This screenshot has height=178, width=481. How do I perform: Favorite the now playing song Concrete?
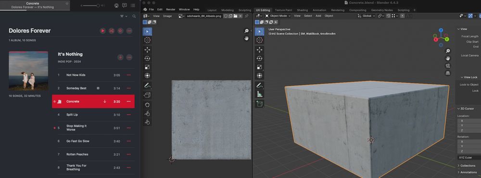pos(67,3)
